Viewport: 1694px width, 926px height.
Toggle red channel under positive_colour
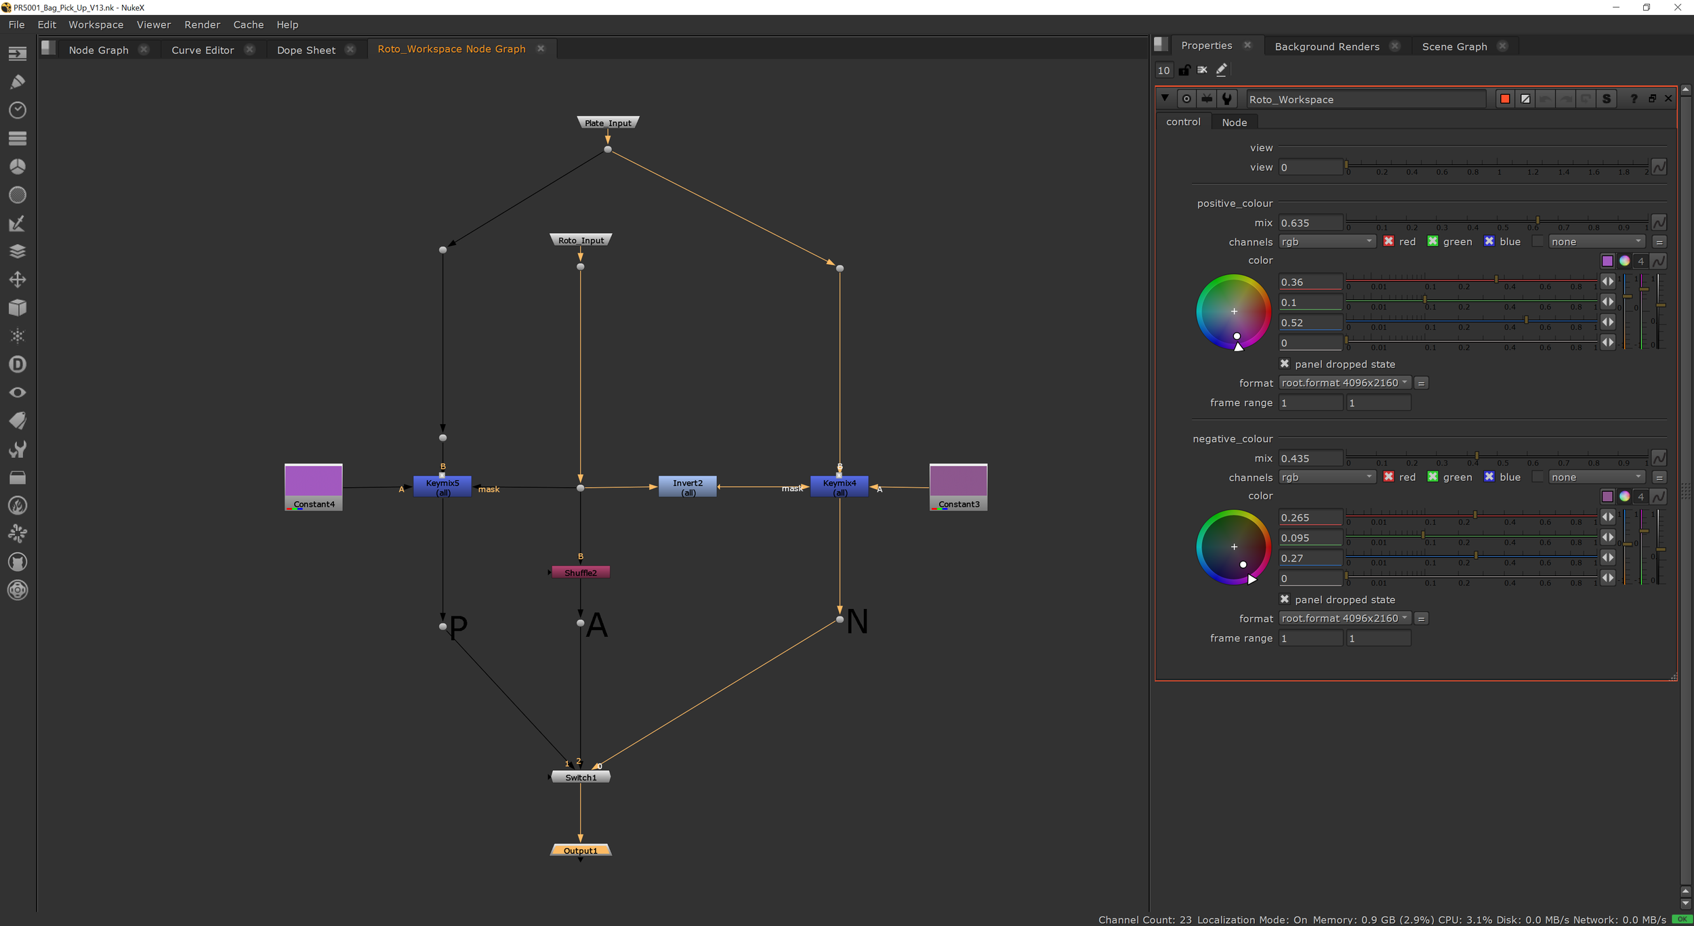tap(1388, 241)
